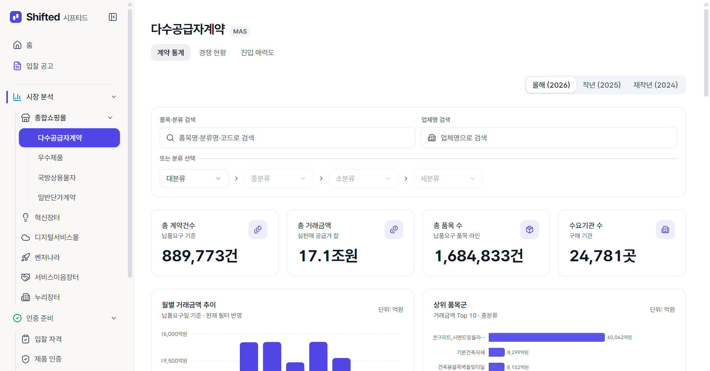Click the 벤처나라 rocket icon
710x371 pixels.
26,257
